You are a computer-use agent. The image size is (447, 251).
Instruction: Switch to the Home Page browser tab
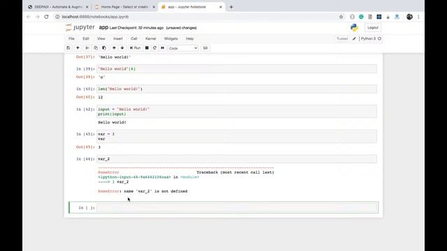coord(124,7)
